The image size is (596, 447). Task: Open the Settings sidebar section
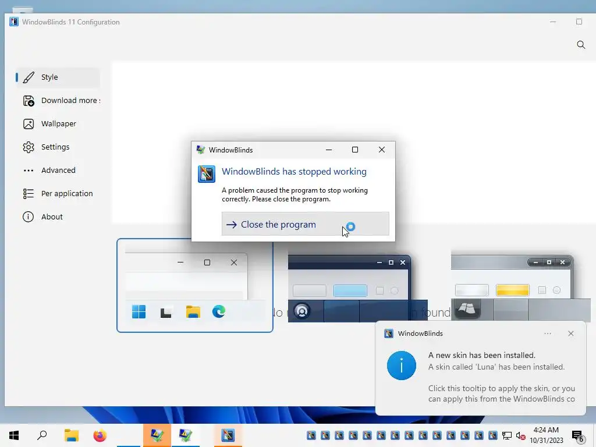(58, 147)
